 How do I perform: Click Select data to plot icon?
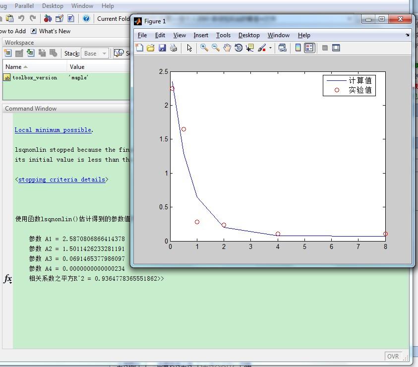[x=119, y=53]
